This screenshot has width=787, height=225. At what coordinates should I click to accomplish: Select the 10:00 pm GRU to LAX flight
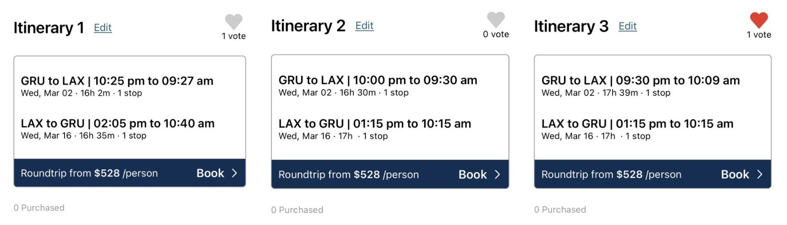[x=378, y=85]
